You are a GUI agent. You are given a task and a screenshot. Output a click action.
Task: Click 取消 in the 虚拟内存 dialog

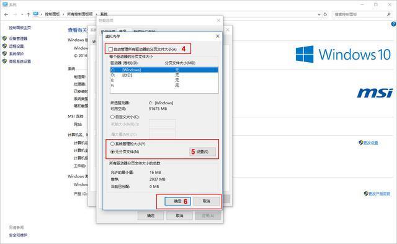tap(207, 201)
